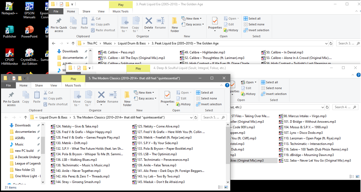Select "107. Lynx – Disco Dodo.mp3"
This screenshot has height=192, width=361.
[x=301, y=133]
